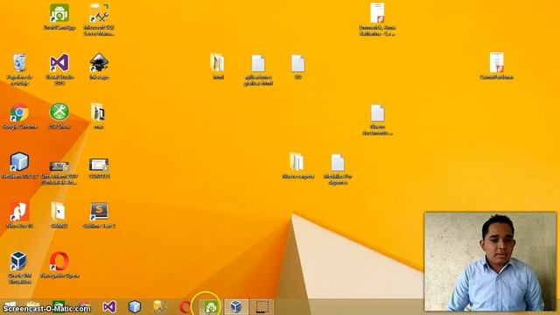The width and height of the screenshot is (560, 315).
Task: Launch the Sublime Text desktop shortcut
Action: coord(99,215)
